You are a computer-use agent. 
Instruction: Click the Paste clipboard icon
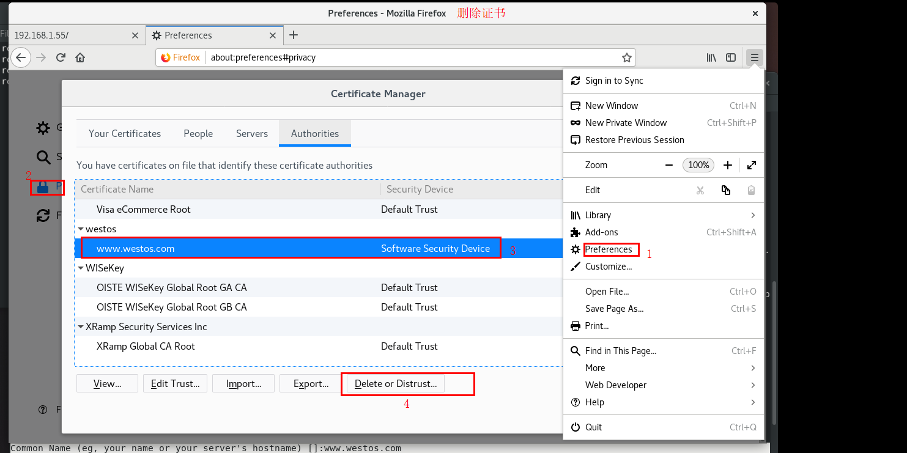(751, 190)
